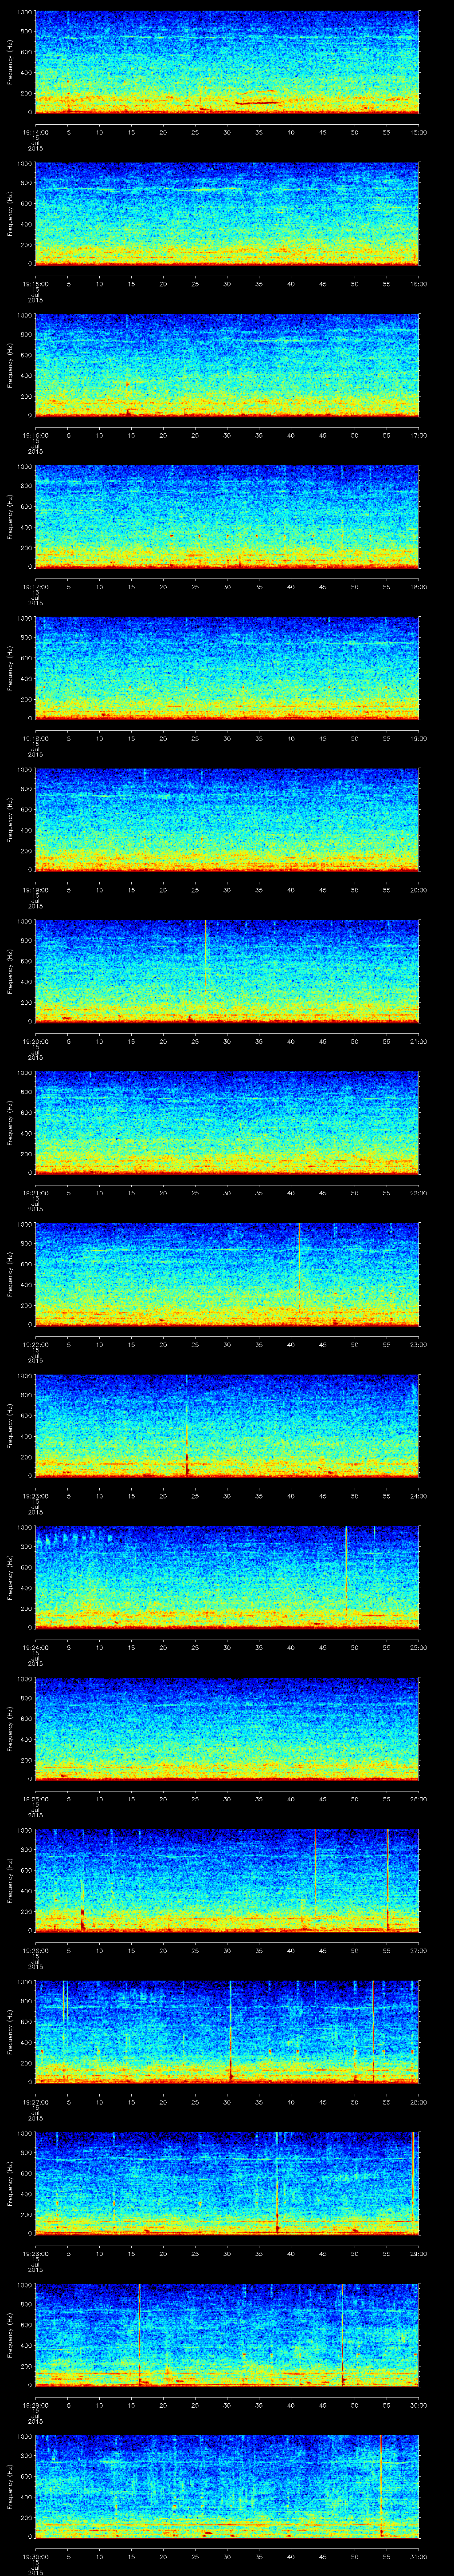Click the 19:19:00 start time label
The width and height of the screenshot is (454, 2576).
pos(35,890)
